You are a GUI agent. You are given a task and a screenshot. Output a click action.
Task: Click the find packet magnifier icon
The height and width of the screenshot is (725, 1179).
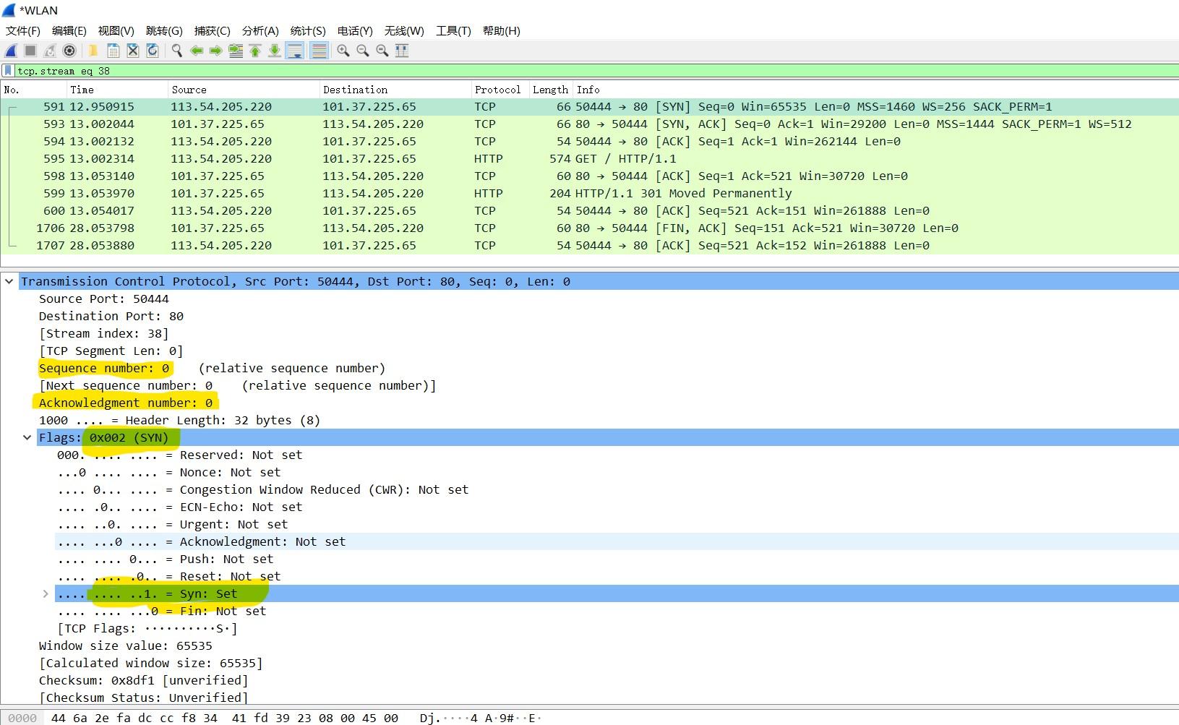pos(176,51)
